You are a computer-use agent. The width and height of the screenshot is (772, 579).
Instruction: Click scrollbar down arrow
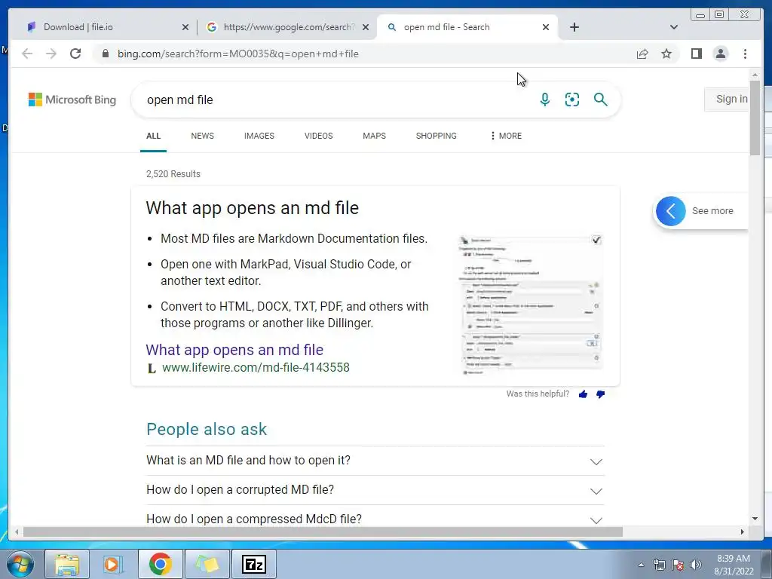coord(755,519)
